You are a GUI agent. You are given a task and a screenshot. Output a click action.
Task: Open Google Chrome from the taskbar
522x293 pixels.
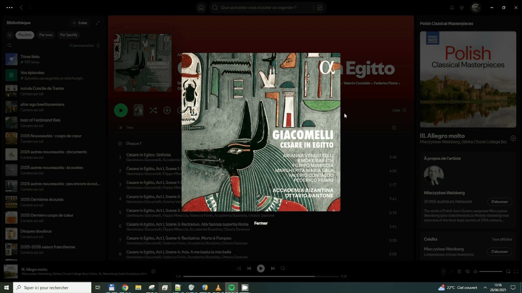pyautogui.click(x=125, y=288)
